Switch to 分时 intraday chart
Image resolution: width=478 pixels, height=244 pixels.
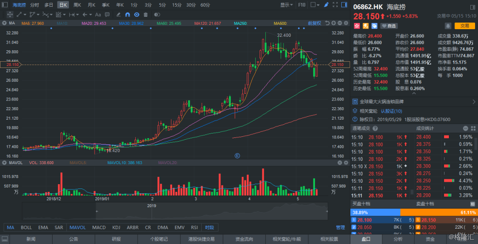pyautogui.click(x=34, y=5)
